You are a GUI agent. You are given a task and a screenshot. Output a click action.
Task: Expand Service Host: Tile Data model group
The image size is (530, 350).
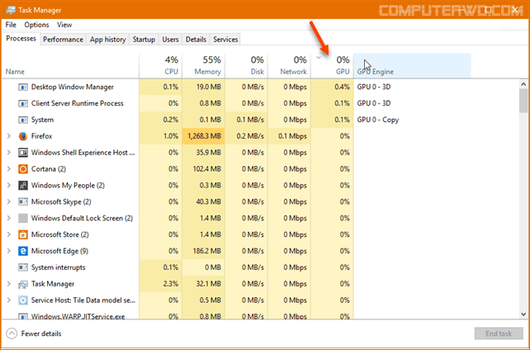pos(9,300)
